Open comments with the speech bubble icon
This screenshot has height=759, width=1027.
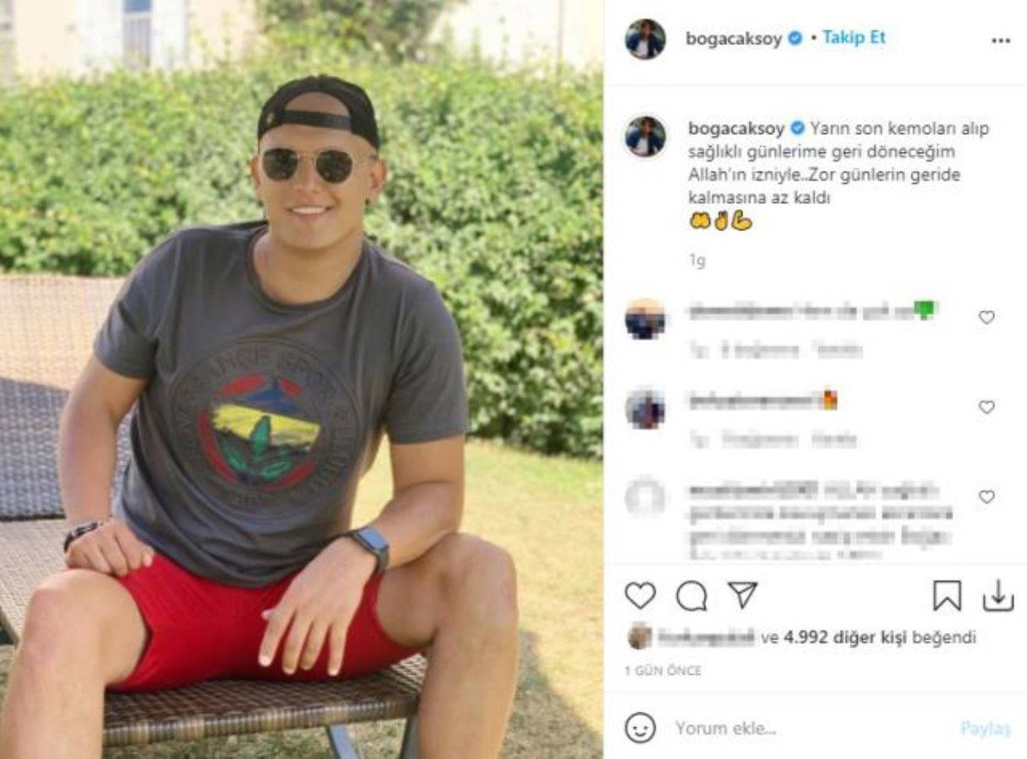click(691, 596)
